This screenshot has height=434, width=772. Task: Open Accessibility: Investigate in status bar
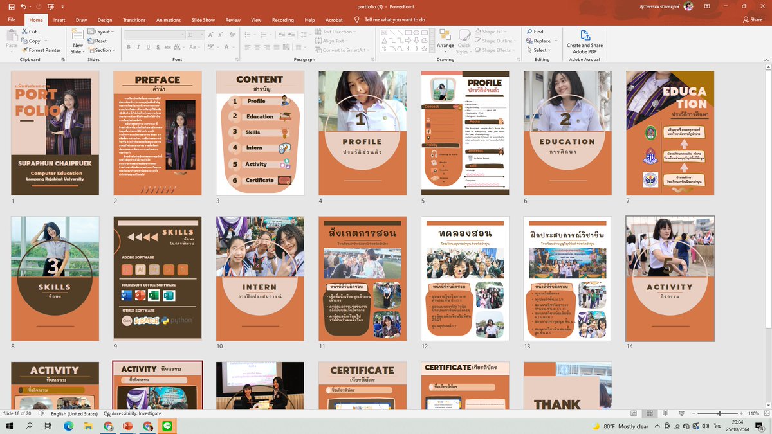coord(133,413)
